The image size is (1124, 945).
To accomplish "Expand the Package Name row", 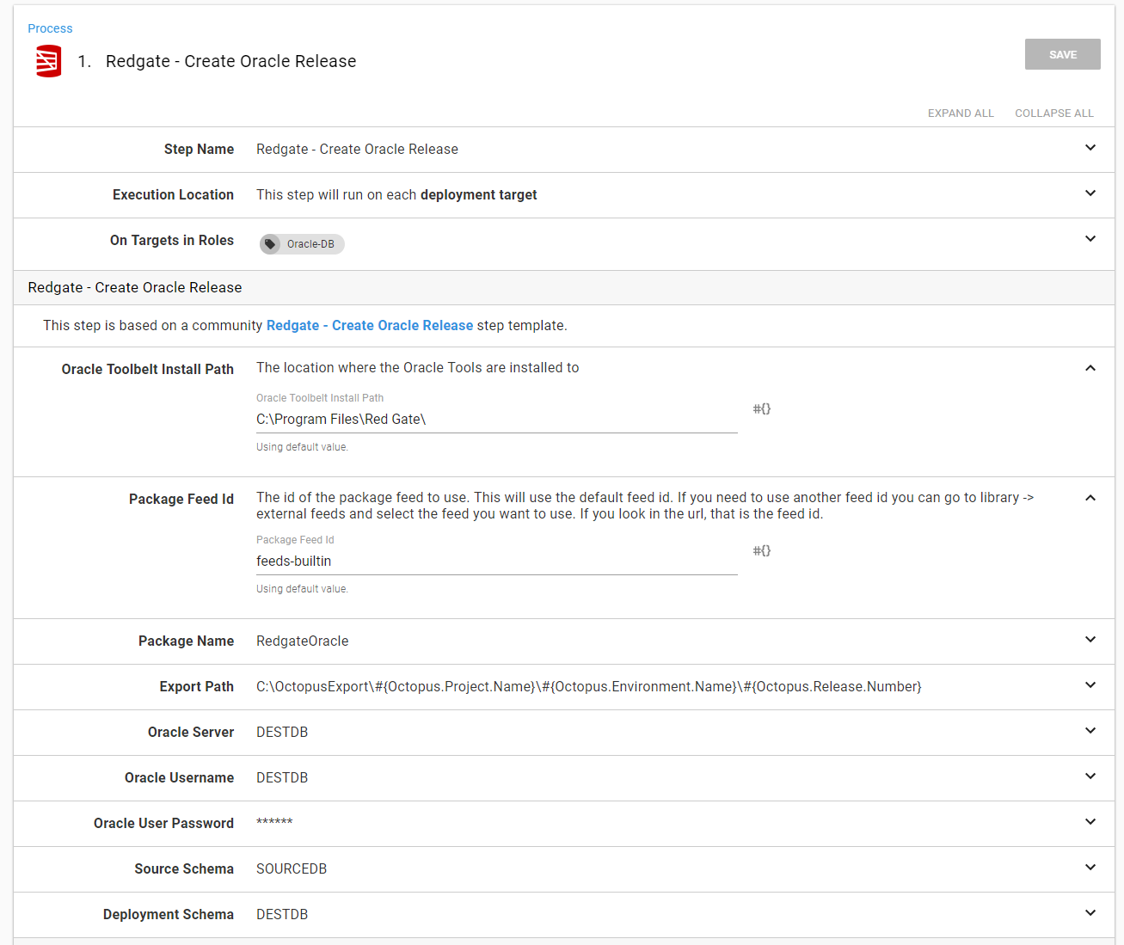I will pyautogui.click(x=1090, y=640).
